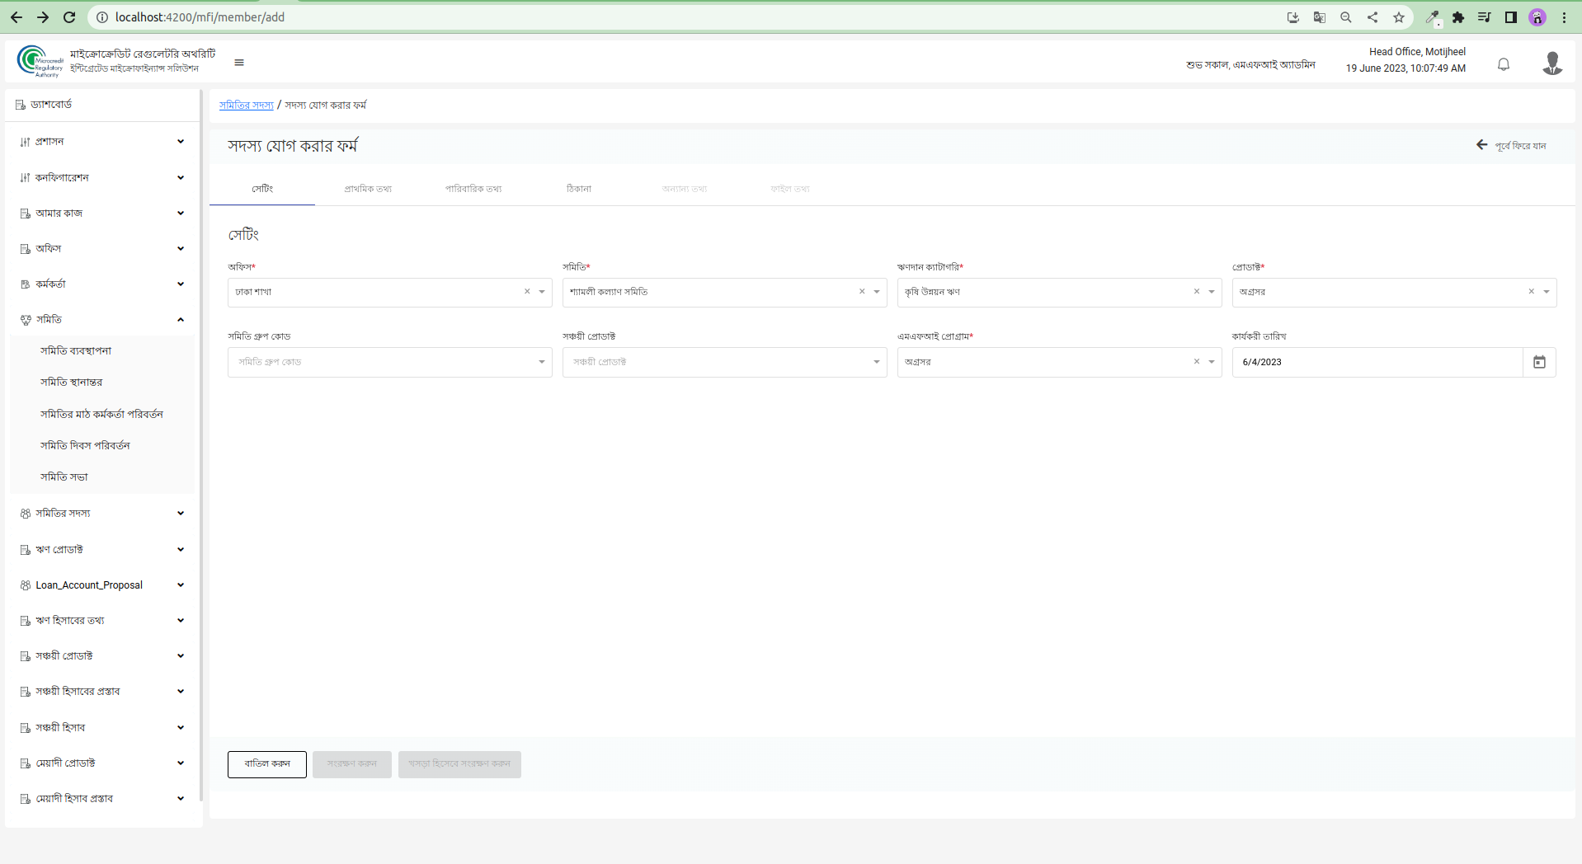Switch to the প্রাথমিক তথ্য tab

tap(368, 189)
